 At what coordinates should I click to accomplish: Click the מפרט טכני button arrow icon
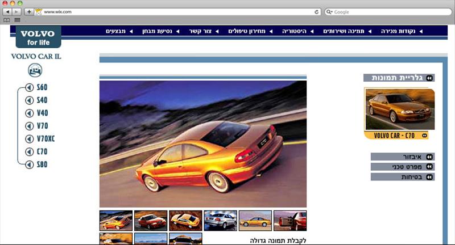pos(429,167)
